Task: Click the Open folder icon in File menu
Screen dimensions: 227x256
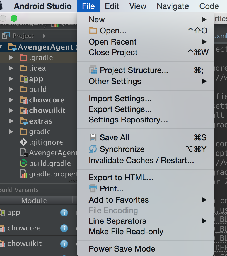Action: [93, 31]
